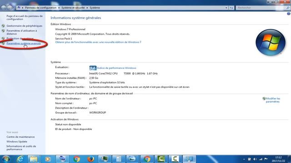291x163 pixels.
Task: Expand arrow before Système et sécurité breadcrumb
Action: 59,8
